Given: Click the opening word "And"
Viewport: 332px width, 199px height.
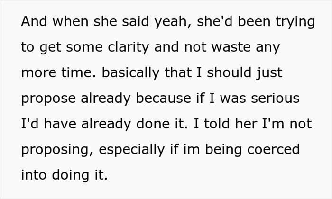Looking at the screenshot, I should (34, 23).
